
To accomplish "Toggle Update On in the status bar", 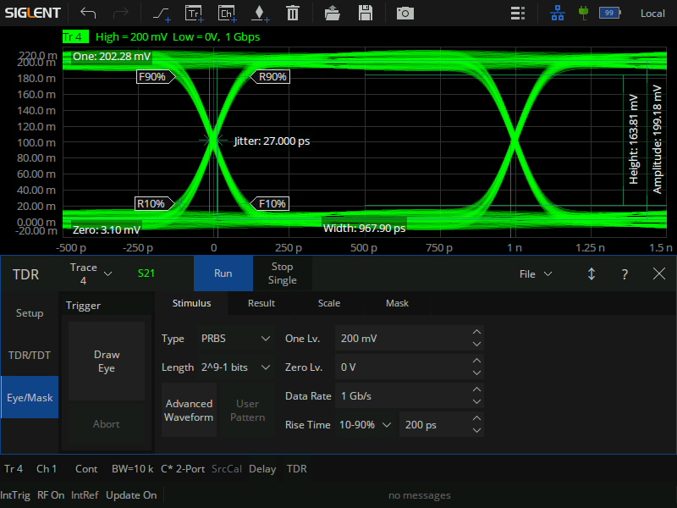I will pyautogui.click(x=131, y=495).
